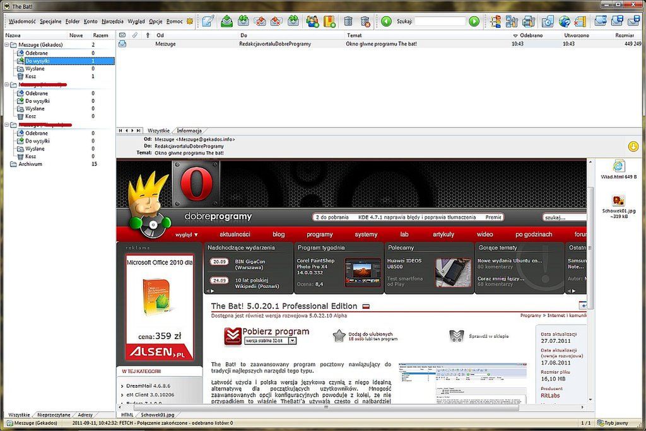646x431 pixels.
Task: Click the green go arrow after search field
Action: [x=474, y=21]
